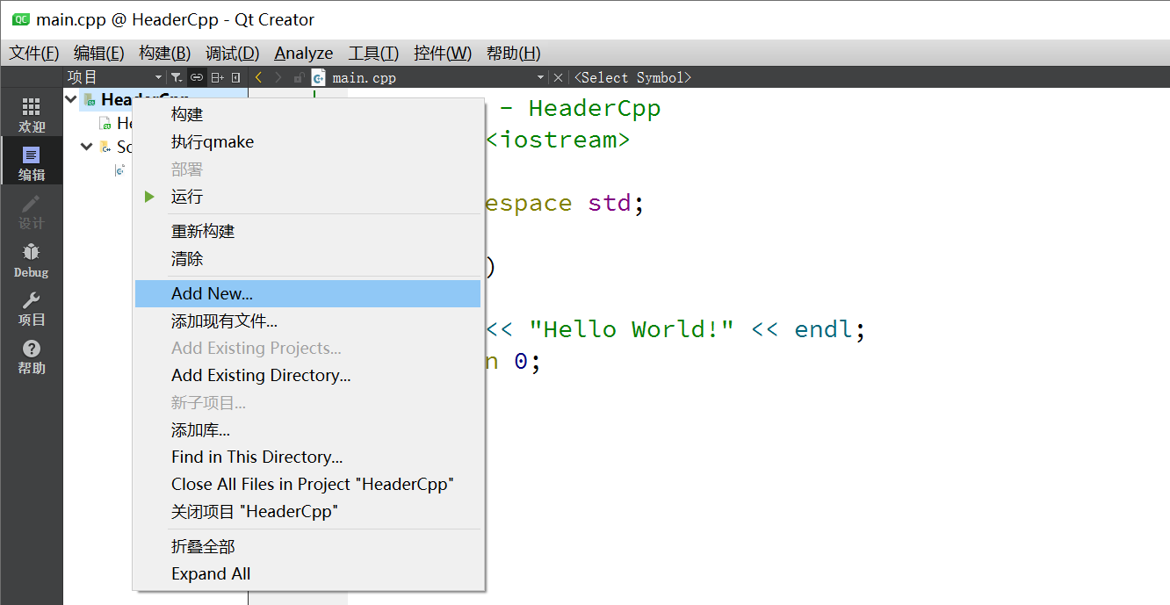The height and width of the screenshot is (605, 1170).
Task: Choose 运行 in context menu
Action: click(x=307, y=197)
